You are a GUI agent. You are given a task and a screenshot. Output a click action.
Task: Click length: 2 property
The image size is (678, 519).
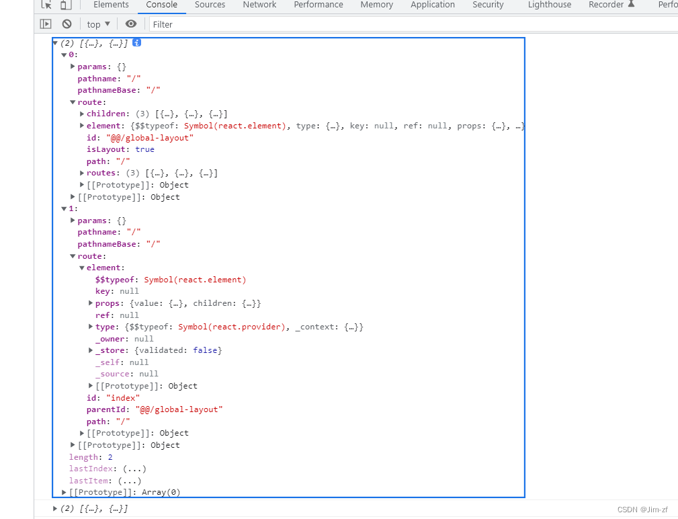click(x=90, y=457)
